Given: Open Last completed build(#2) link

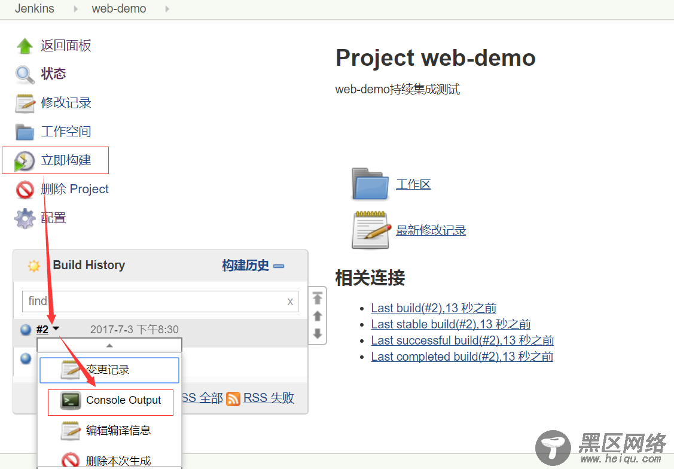Looking at the screenshot, I should point(462,357).
